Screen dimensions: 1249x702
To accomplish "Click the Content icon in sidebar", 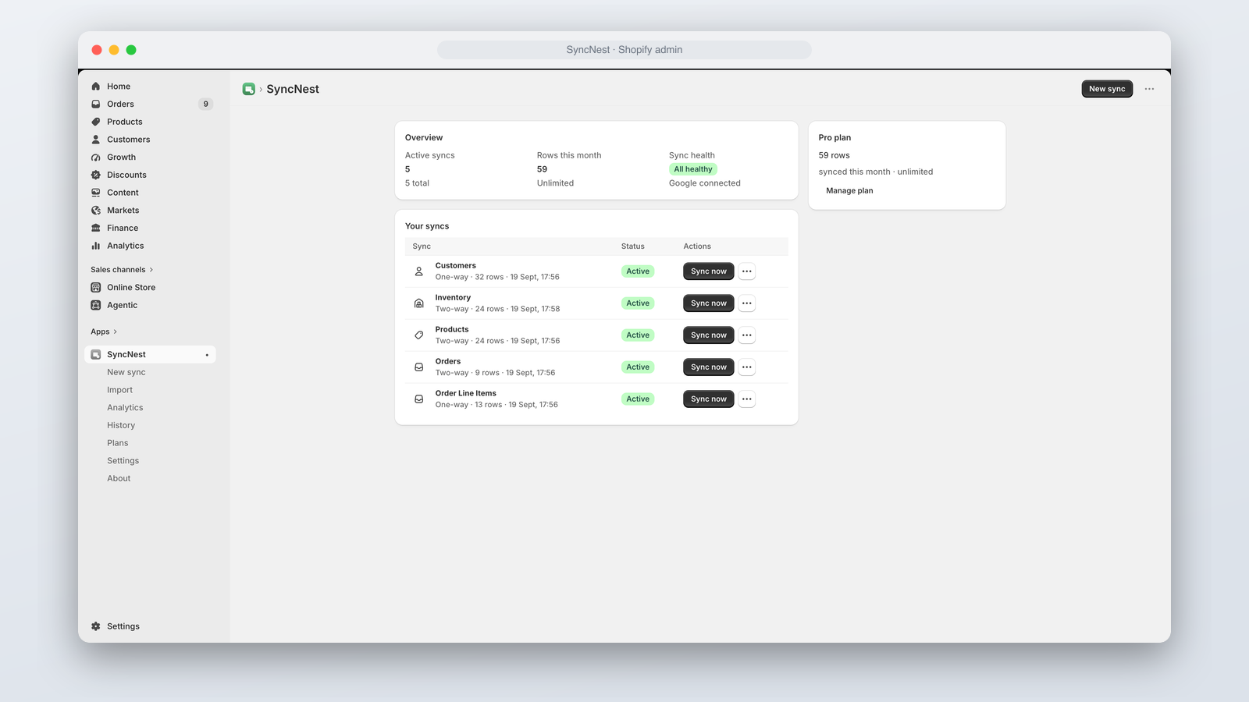I will [96, 193].
